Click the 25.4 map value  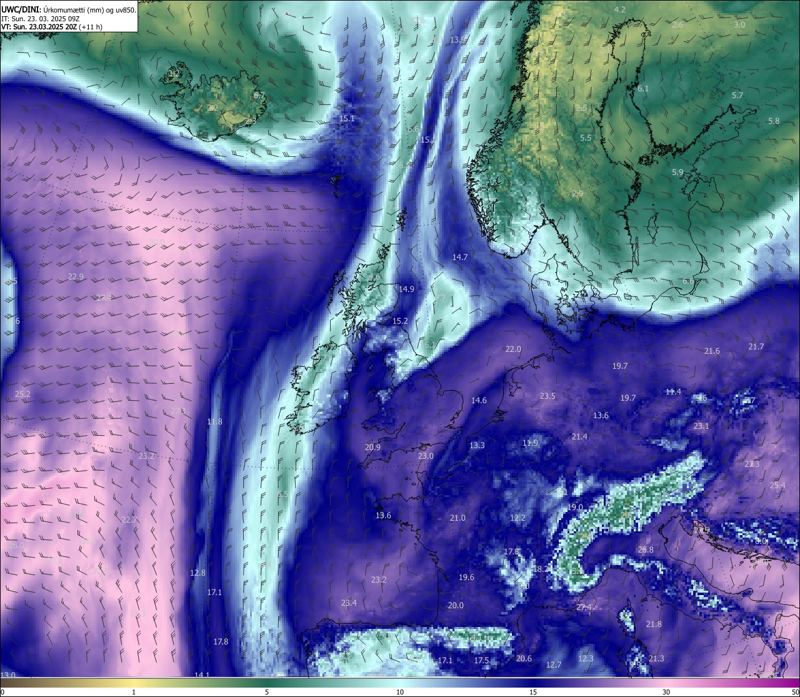coord(777,485)
